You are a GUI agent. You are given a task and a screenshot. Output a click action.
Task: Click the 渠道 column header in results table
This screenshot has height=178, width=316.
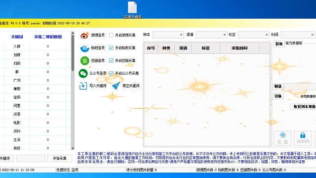[x=183, y=48]
